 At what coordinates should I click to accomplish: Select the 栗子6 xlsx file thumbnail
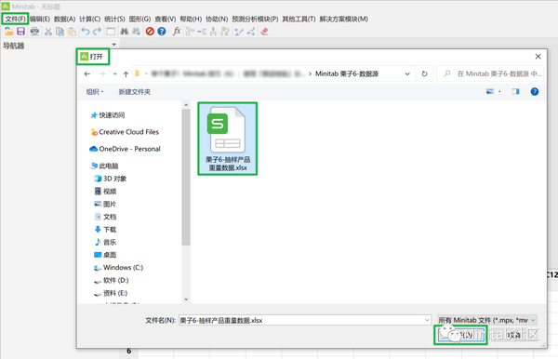(x=228, y=139)
